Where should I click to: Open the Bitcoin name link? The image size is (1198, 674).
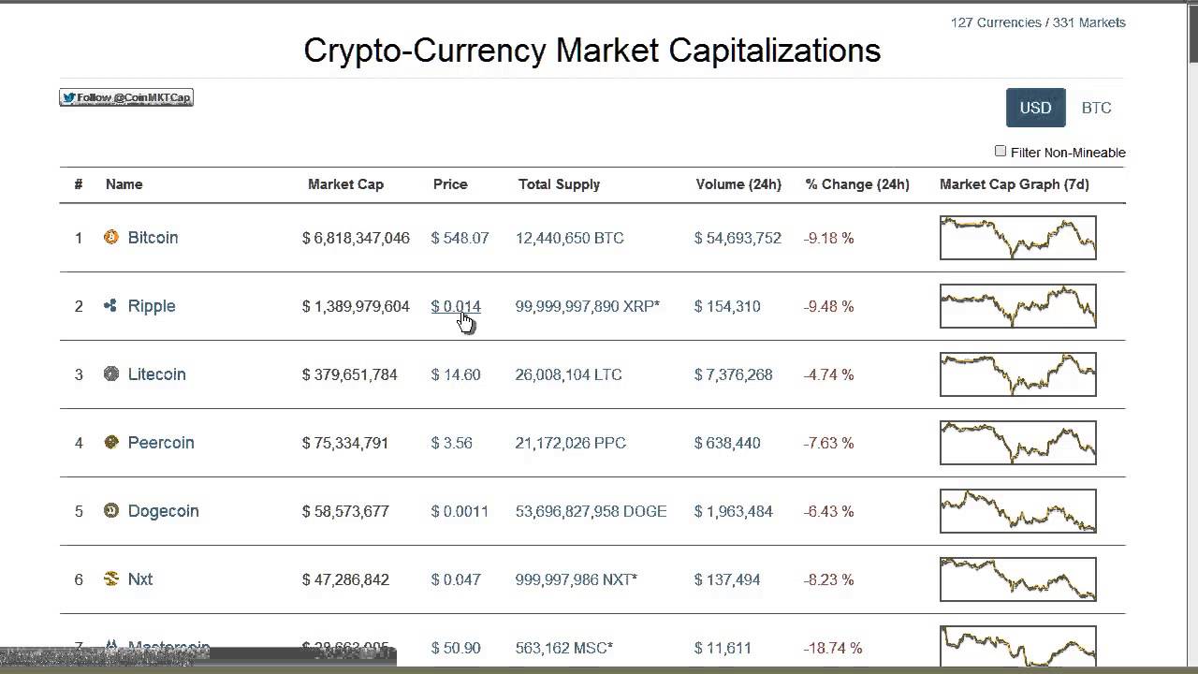(x=153, y=238)
